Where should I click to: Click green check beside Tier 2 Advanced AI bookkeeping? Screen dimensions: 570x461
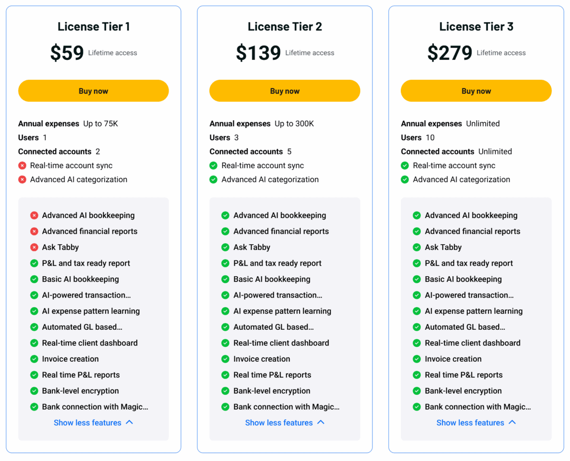point(225,216)
